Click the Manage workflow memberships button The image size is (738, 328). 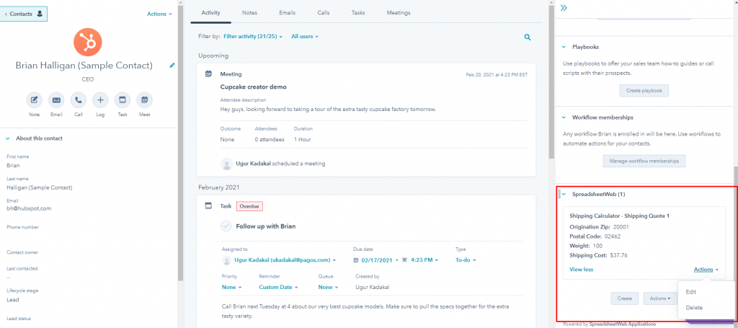click(644, 161)
